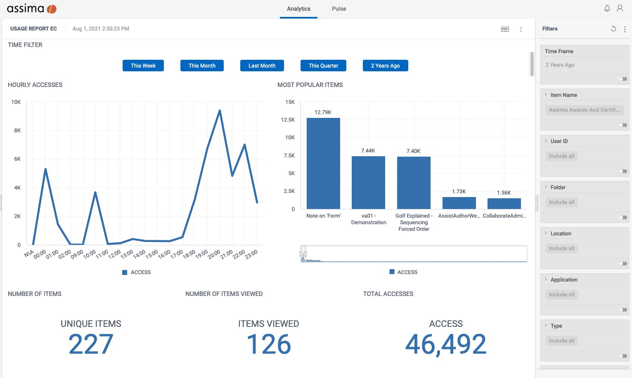Open the notifications bell
This screenshot has height=378, width=632.
(x=607, y=8)
